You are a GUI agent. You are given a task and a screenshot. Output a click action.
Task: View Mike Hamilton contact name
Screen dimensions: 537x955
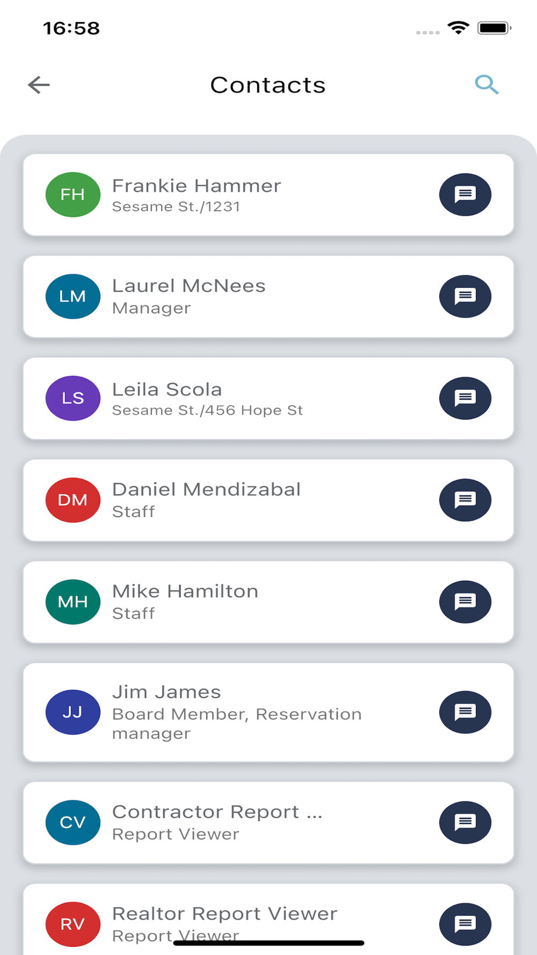tap(185, 591)
